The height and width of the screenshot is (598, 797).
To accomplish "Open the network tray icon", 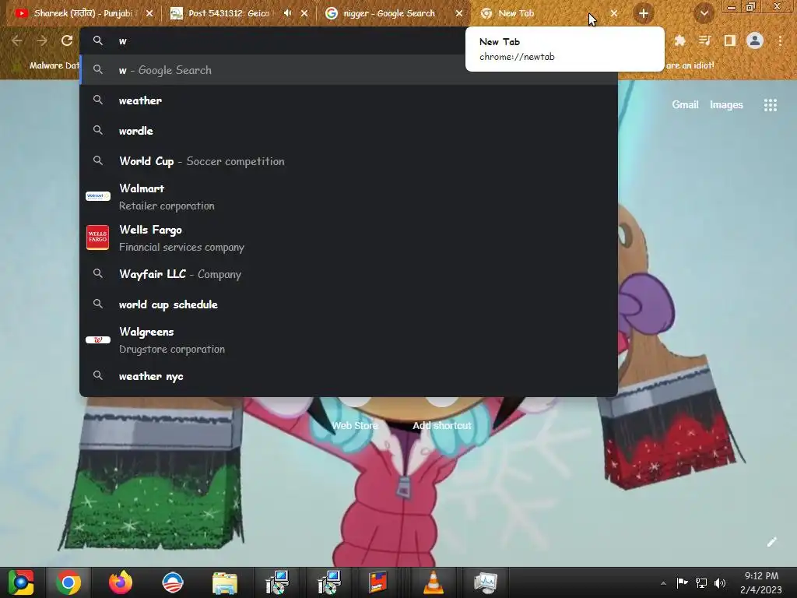I will pos(701,582).
